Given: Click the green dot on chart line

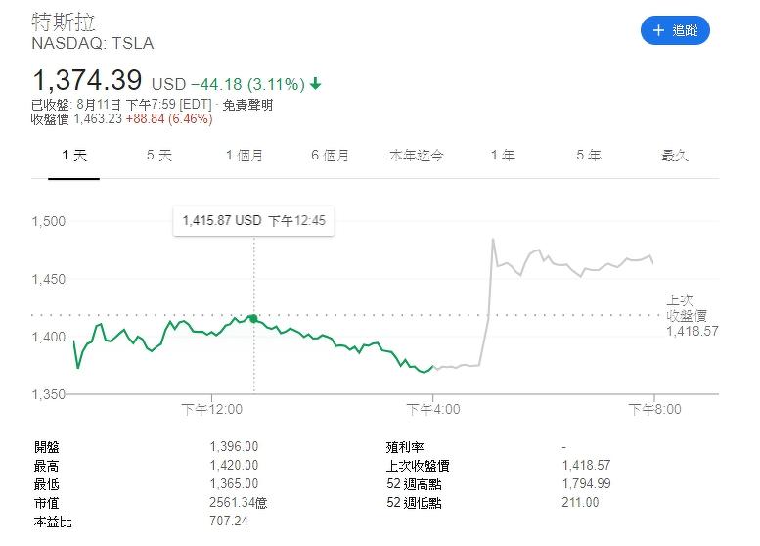Looking at the screenshot, I should [254, 318].
